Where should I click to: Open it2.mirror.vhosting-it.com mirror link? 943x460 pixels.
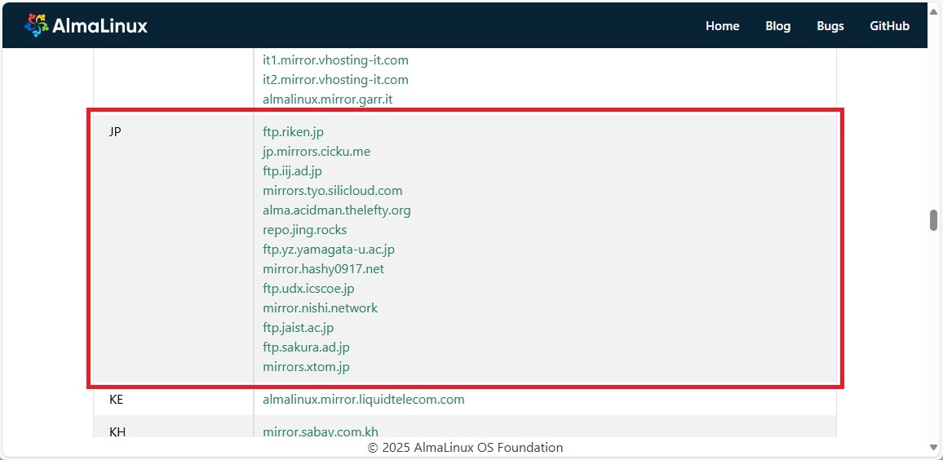coord(335,79)
